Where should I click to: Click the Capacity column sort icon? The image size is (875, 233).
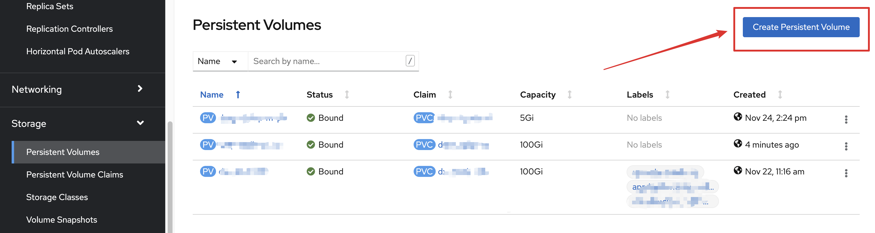[570, 95]
